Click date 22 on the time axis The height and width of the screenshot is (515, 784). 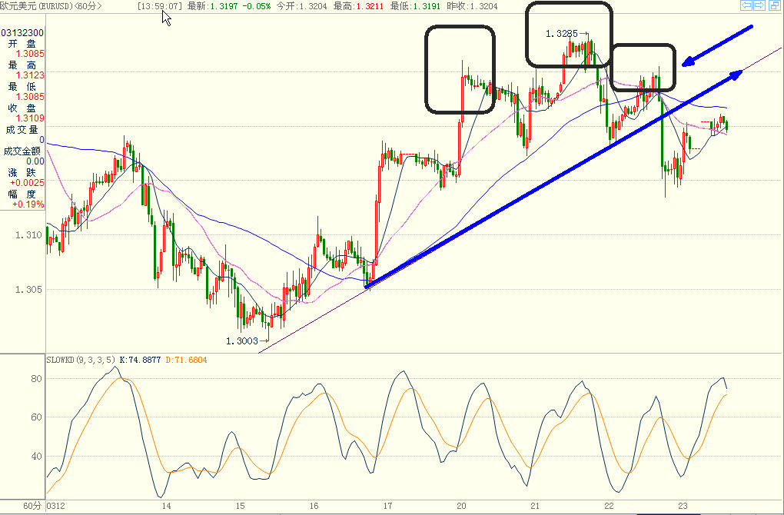pyautogui.click(x=609, y=506)
